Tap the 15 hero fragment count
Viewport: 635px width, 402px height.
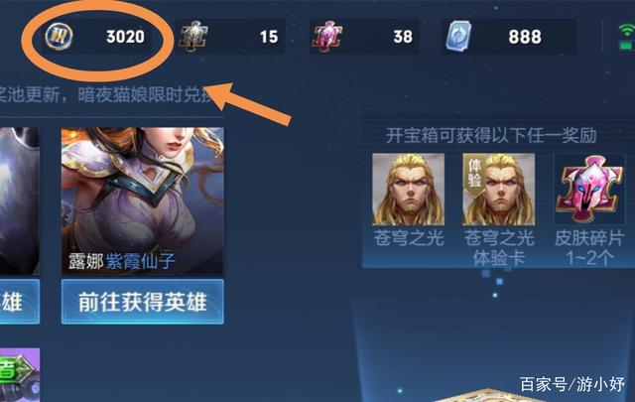click(x=269, y=37)
